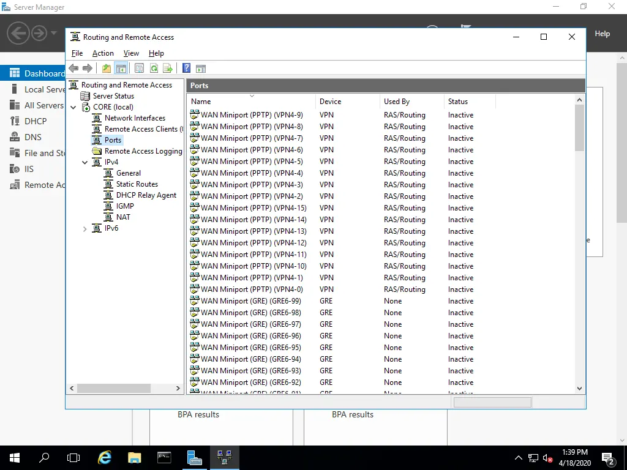Open Command Prompt from taskbar

tap(164, 458)
